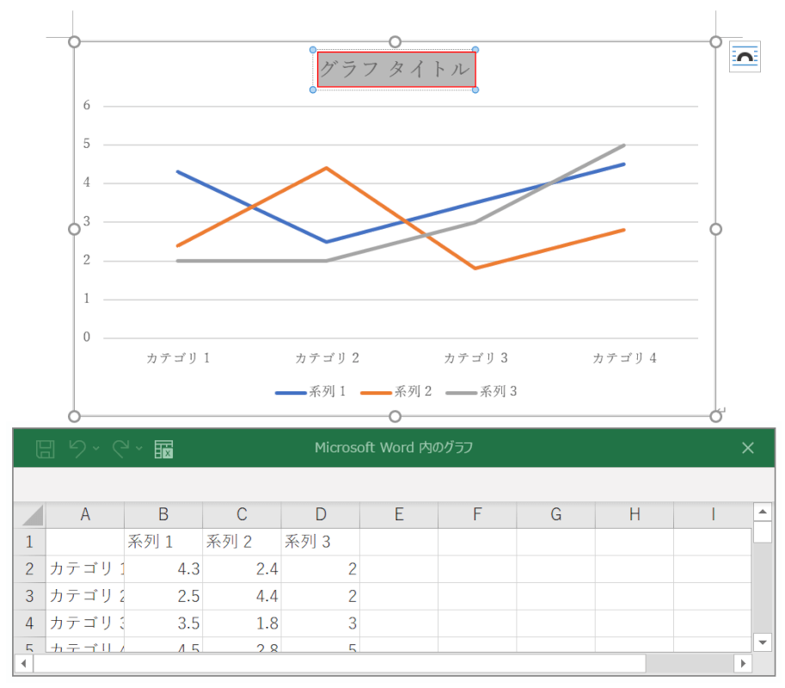Click the Save icon in the data window
This screenshot has width=785, height=688.
(x=46, y=448)
